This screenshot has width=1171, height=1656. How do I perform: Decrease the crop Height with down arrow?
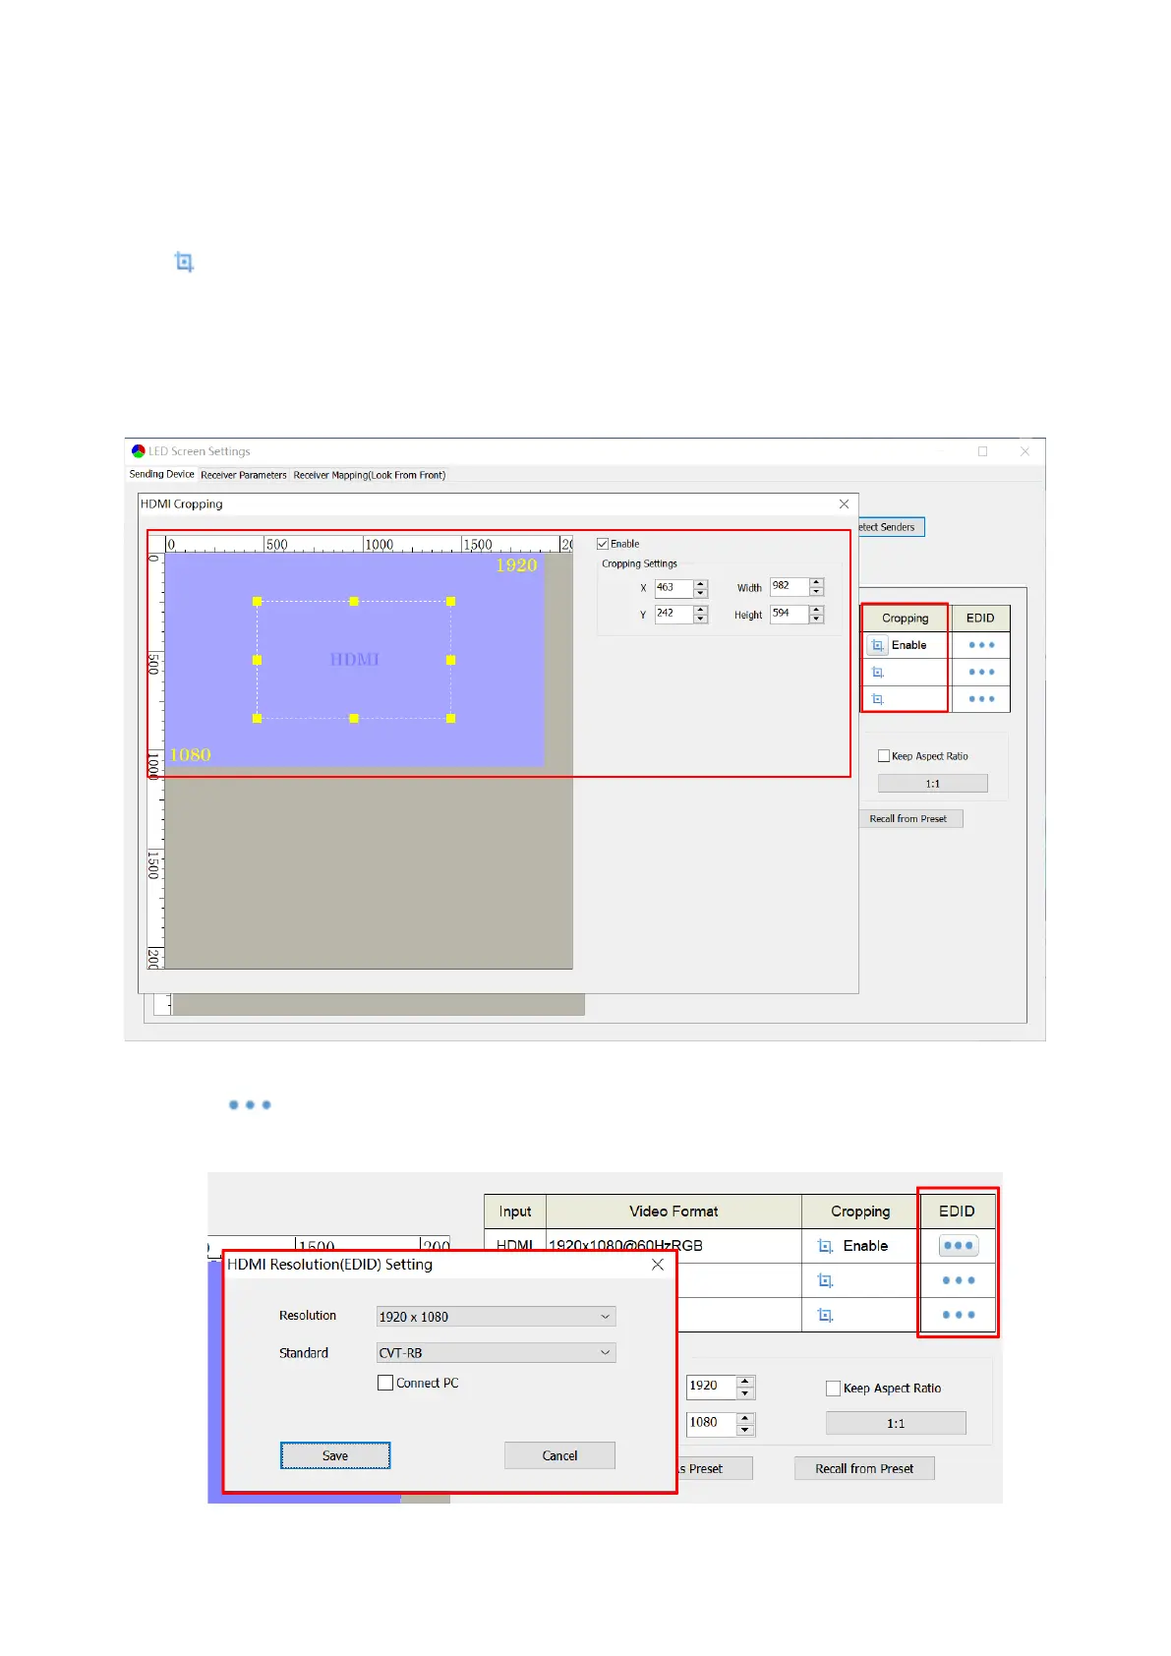[816, 619]
